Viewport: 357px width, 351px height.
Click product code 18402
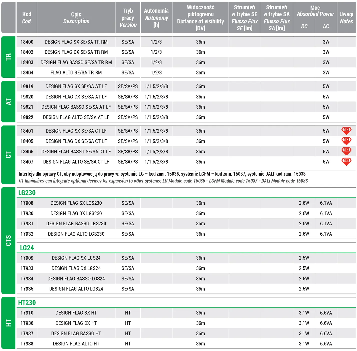tap(27, 52)
